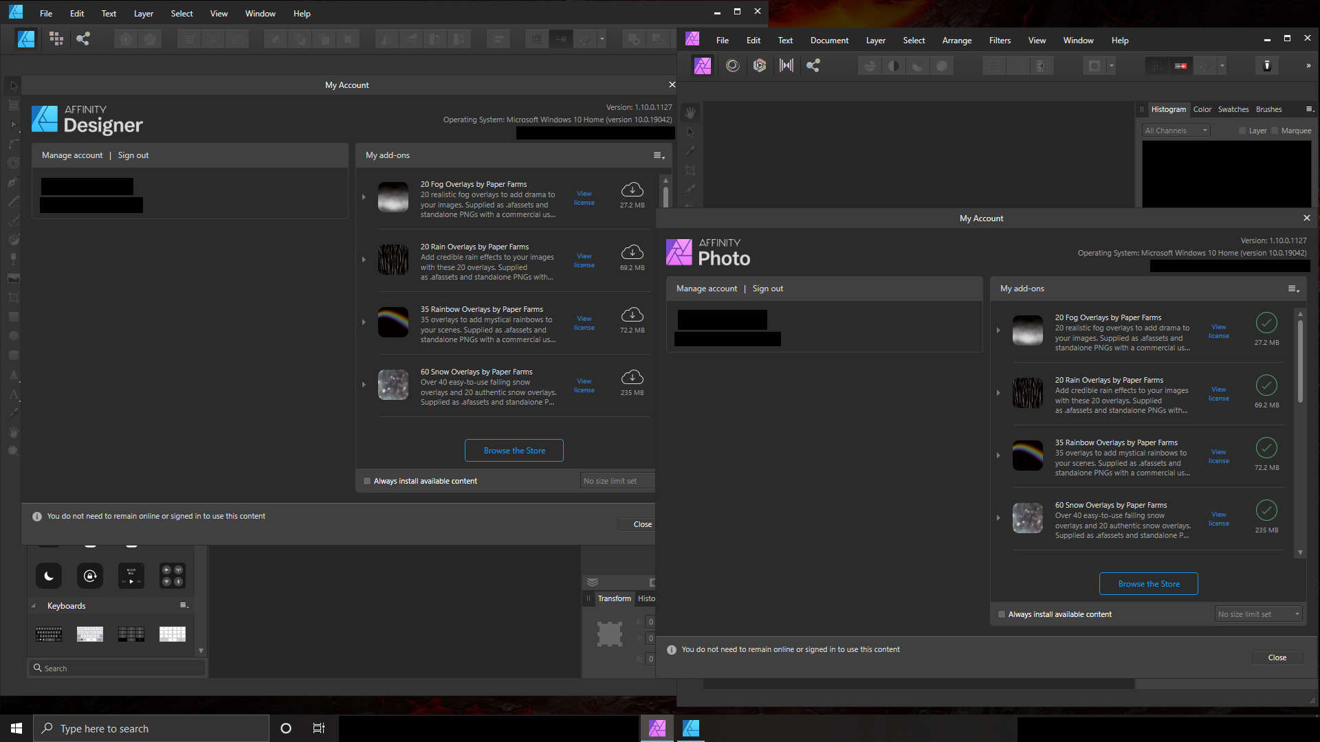
Task: Open the Layer menu in Affinity Designer
Action: click(x=144, y=14)
